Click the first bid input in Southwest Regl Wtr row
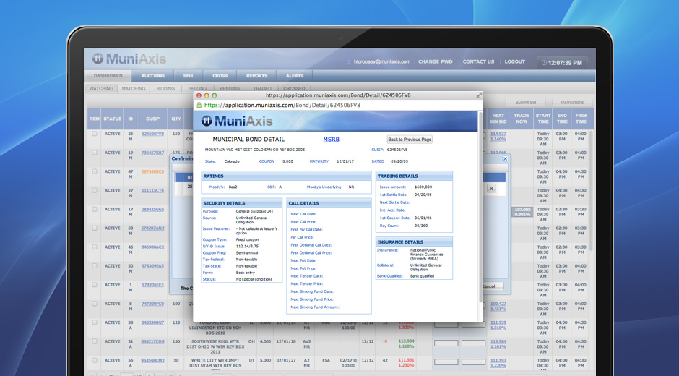 [x=446, y=343]
